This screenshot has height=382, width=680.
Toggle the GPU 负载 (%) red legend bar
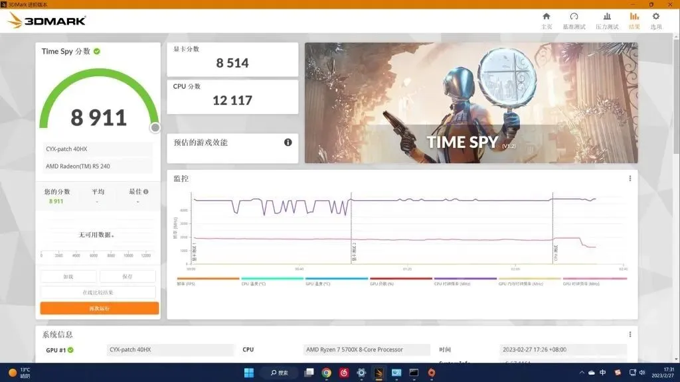(x=400, y=279)
